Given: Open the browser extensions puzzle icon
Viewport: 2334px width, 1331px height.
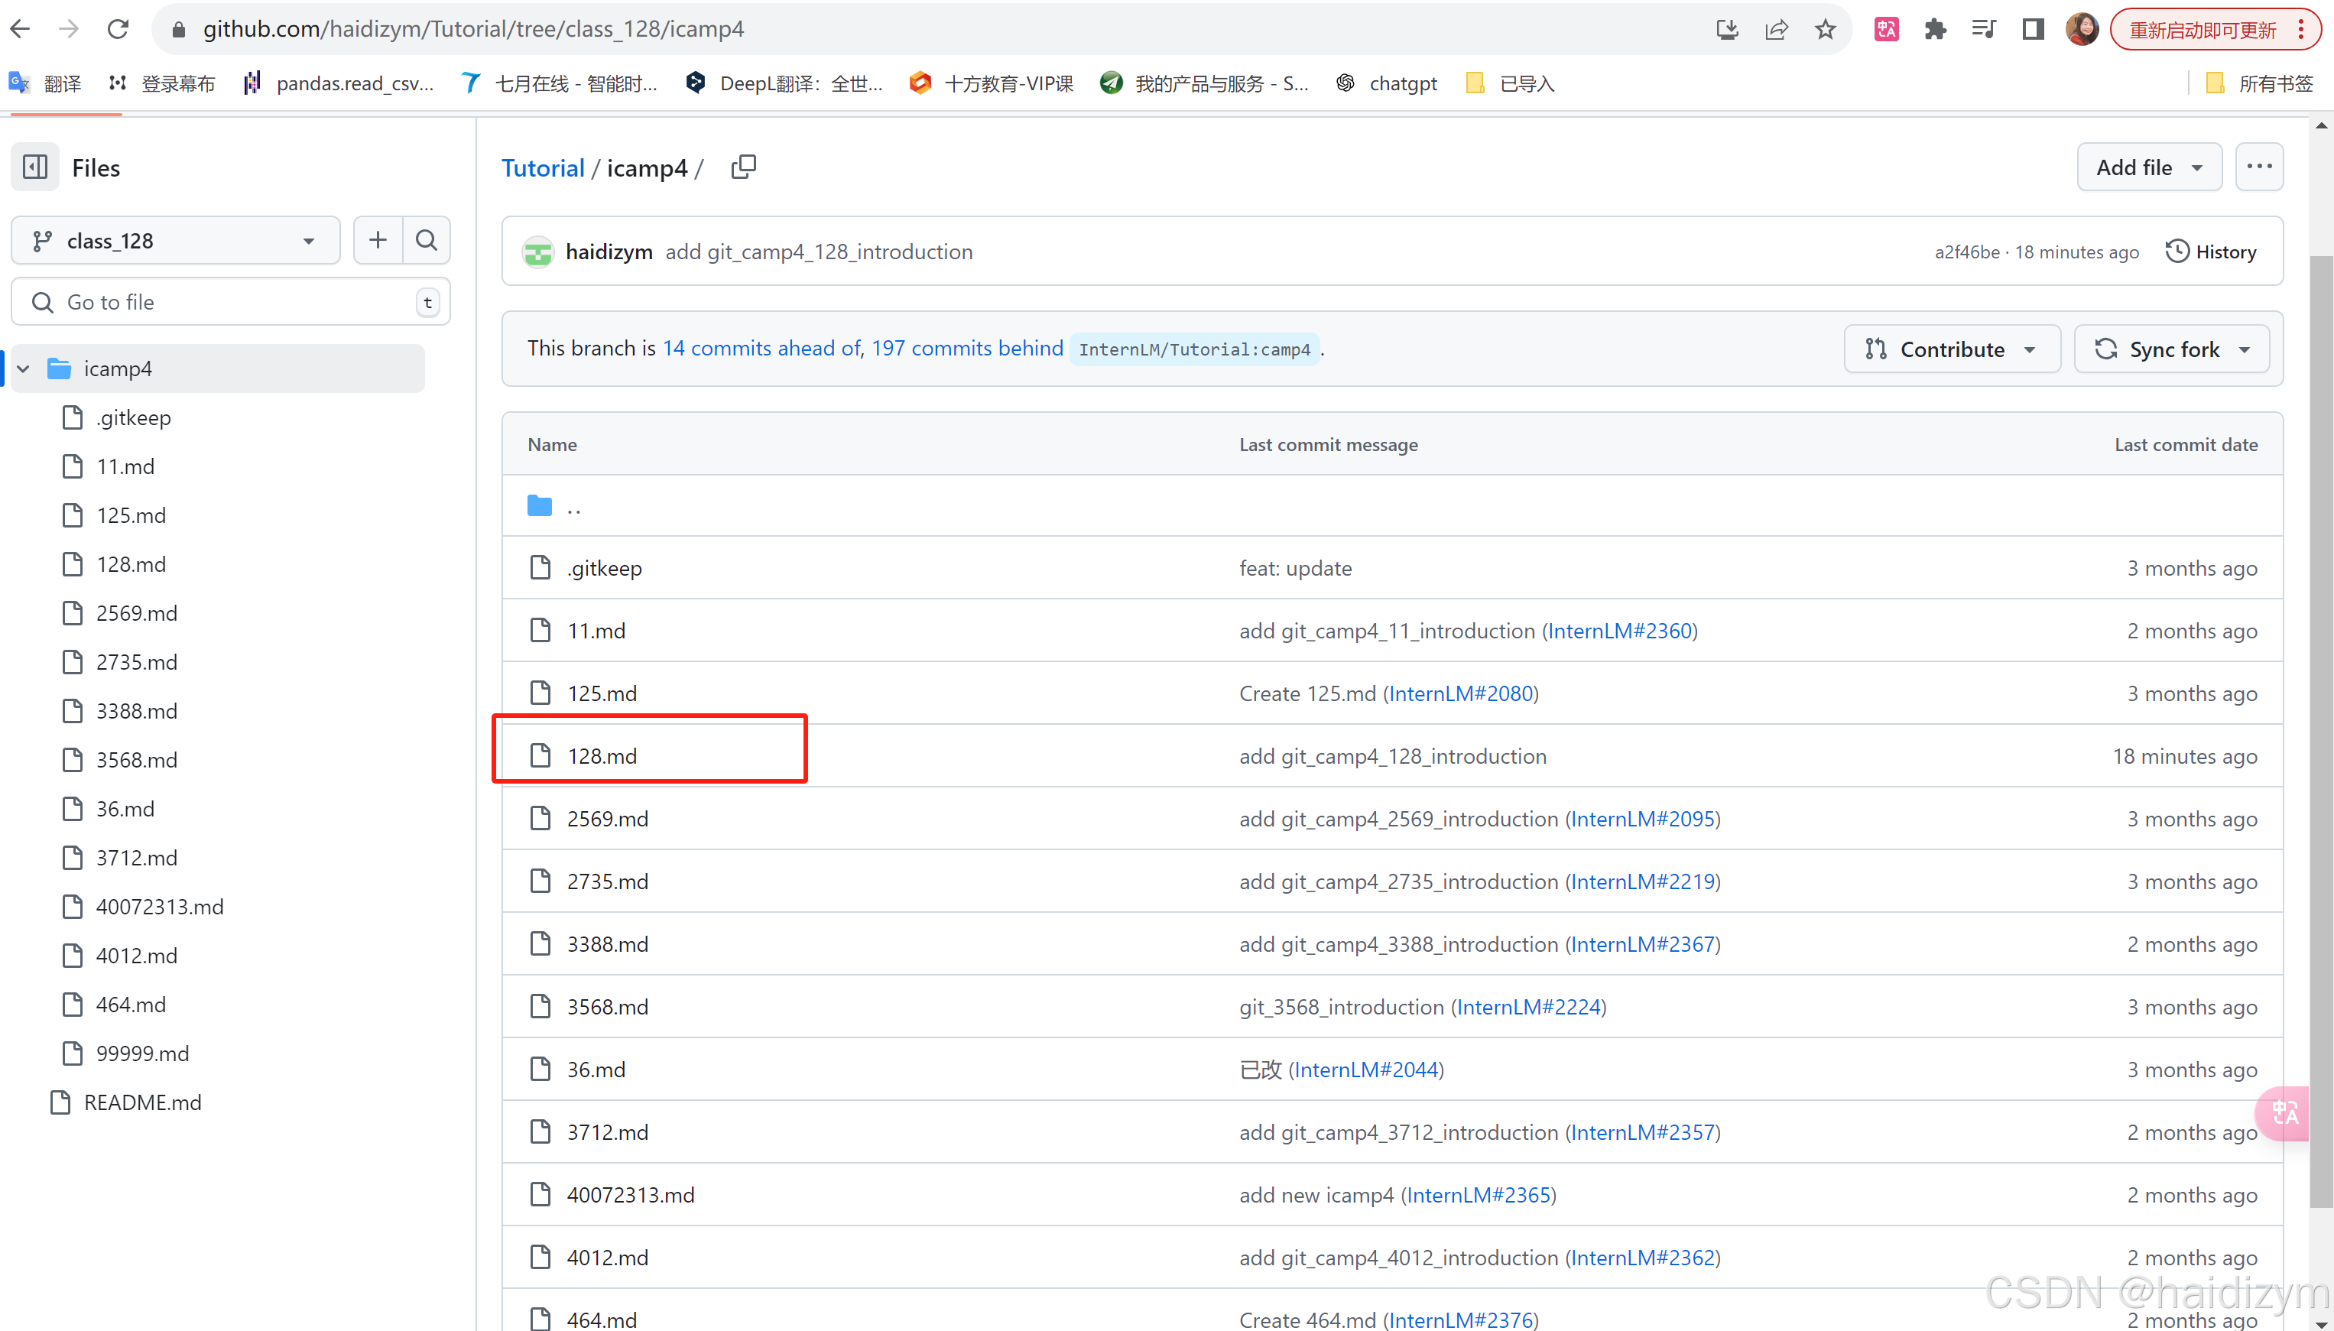Looking at the screenshot, I should [1935, 29].
